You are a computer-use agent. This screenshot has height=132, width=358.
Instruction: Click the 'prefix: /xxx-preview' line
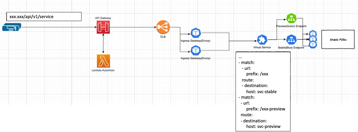click(266, 109)
